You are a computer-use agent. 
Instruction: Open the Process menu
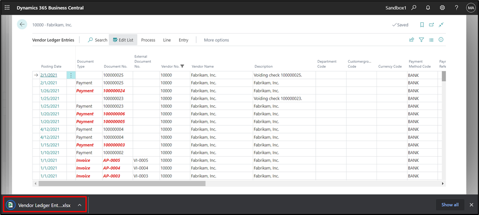[148, 40]
